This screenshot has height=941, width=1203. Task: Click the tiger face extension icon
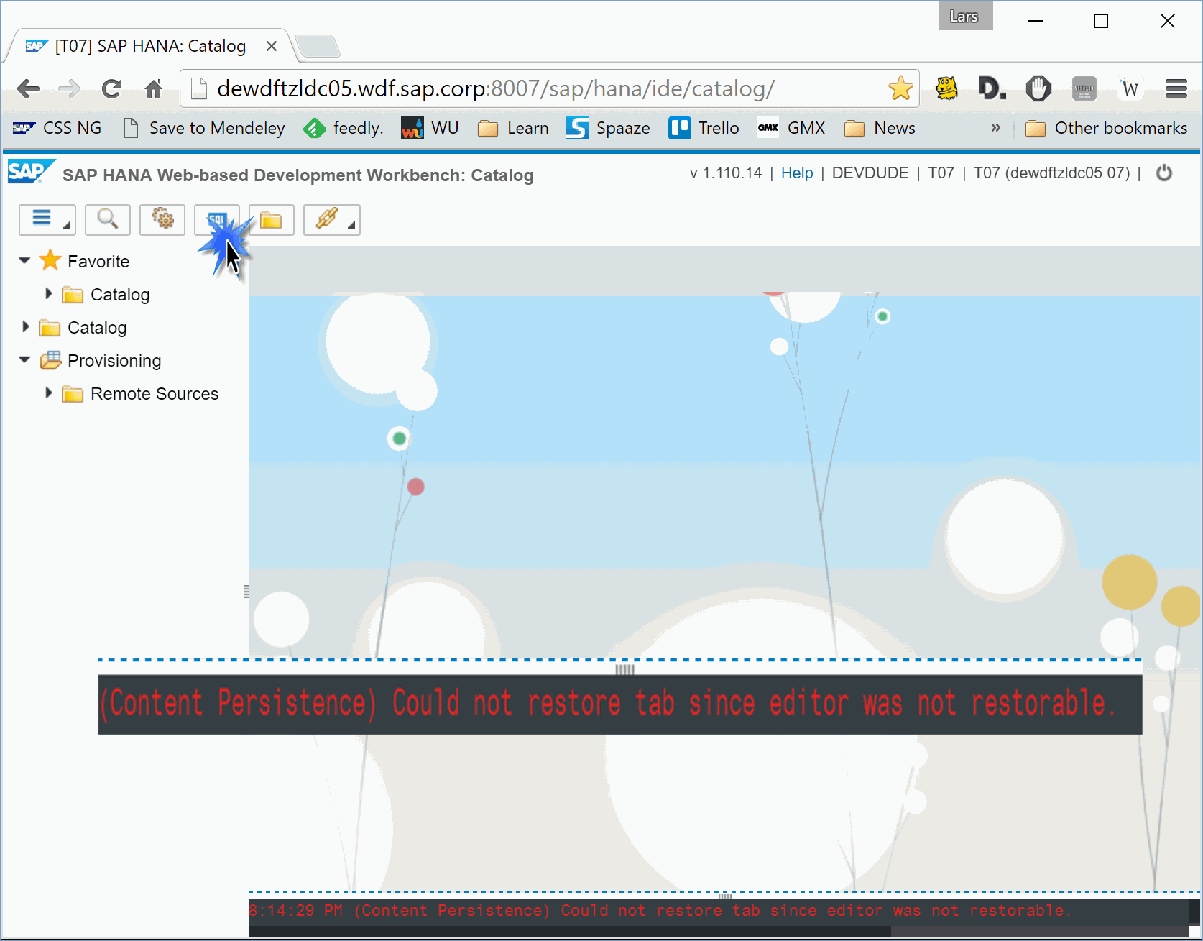coord(946,88)
